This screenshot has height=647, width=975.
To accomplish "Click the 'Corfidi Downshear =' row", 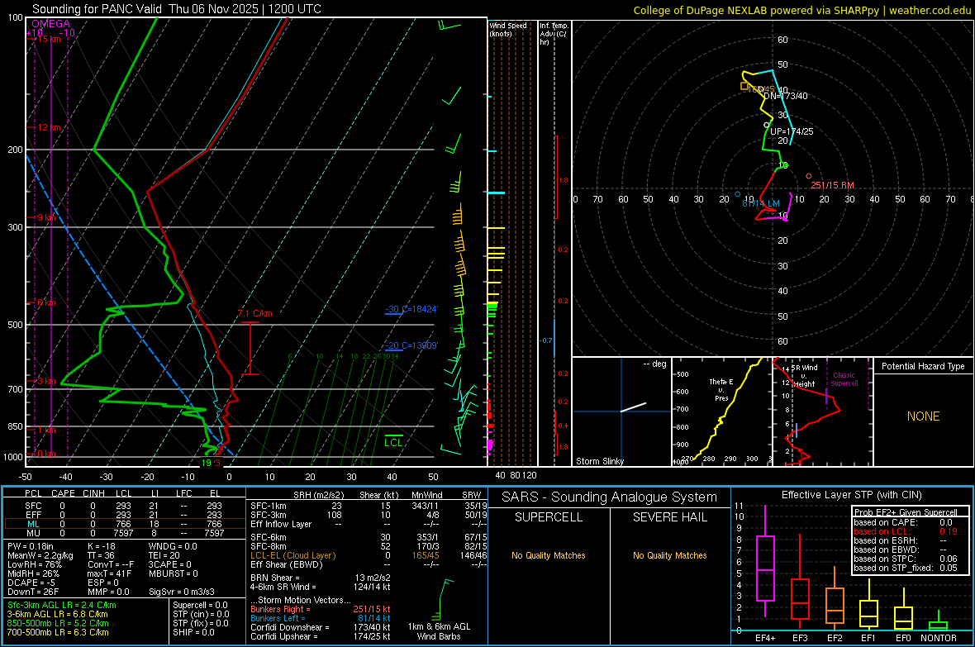I will point(321,627).
